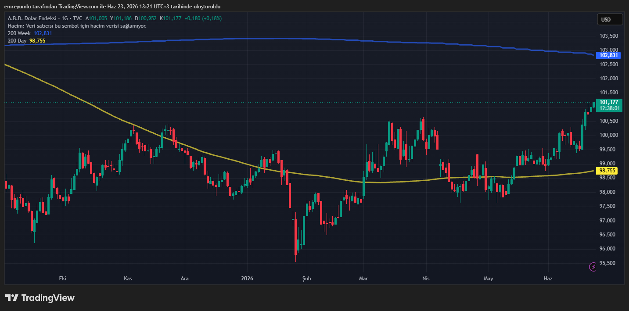Click the 103,500 price axis label
The height and width of the screenshot is (311, 629).
tap(609, 36)
